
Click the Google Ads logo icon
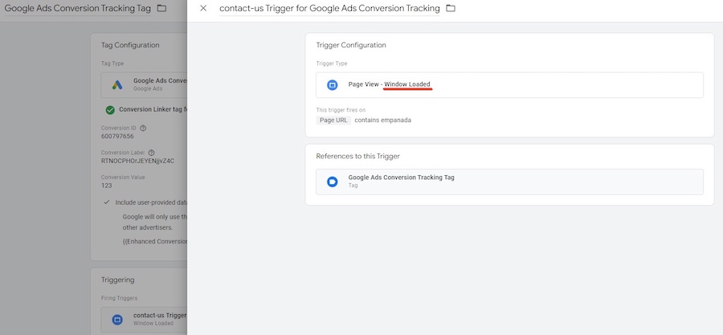coord(117,84)
